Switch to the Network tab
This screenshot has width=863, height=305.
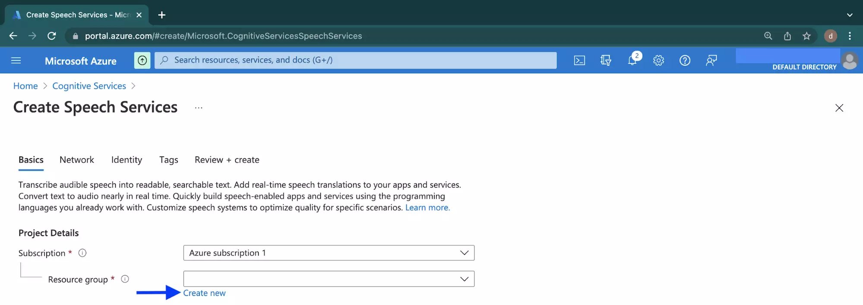pos(77,160)
